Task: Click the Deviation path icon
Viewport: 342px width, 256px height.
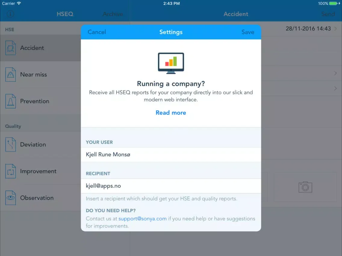Action: 11,145
